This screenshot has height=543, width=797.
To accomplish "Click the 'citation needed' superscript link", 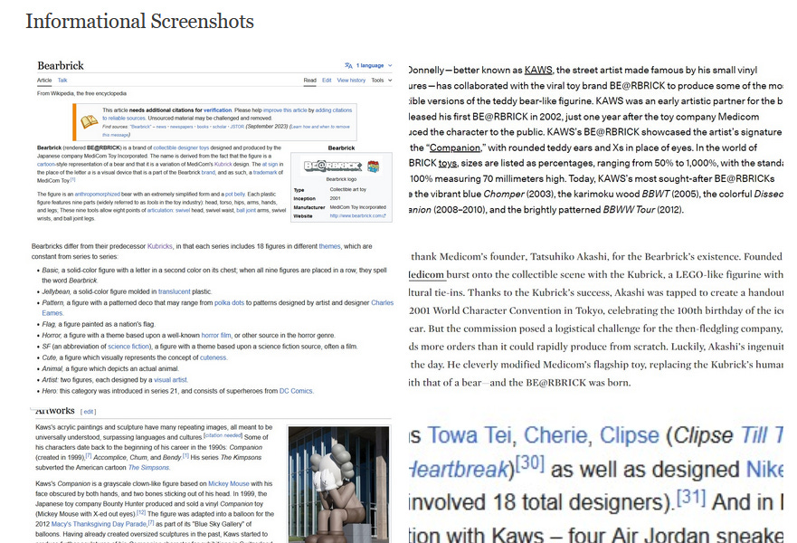I will 223,435.
